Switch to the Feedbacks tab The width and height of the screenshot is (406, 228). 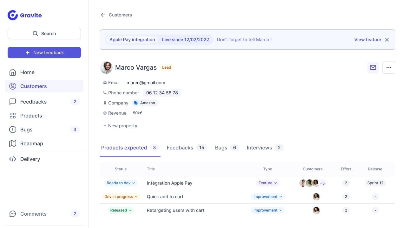pyautogui.click(x=180, y=148)
